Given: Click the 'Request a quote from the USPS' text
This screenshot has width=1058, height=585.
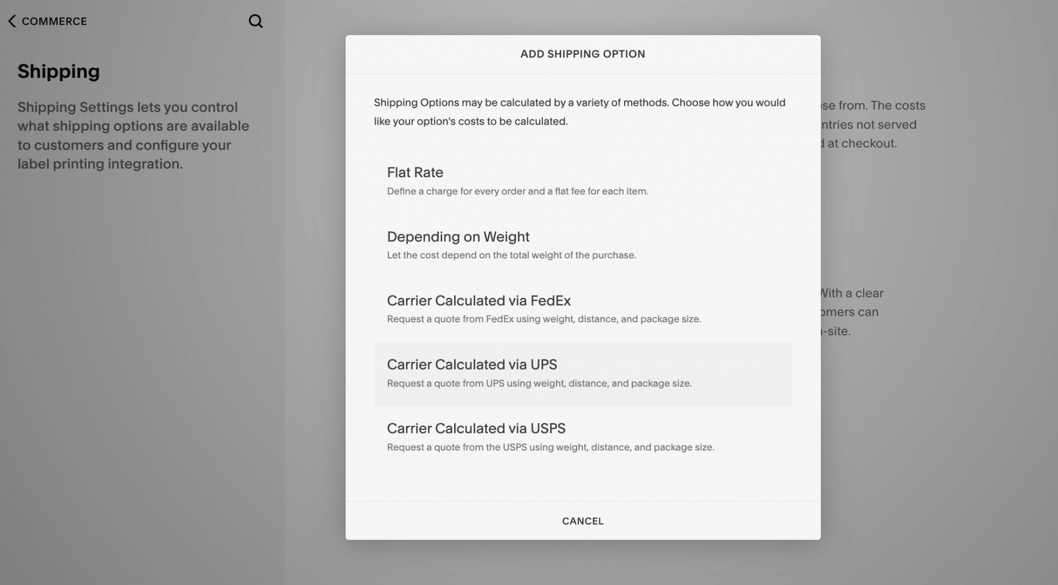Looking at the screenshot, I should [550, 448].
